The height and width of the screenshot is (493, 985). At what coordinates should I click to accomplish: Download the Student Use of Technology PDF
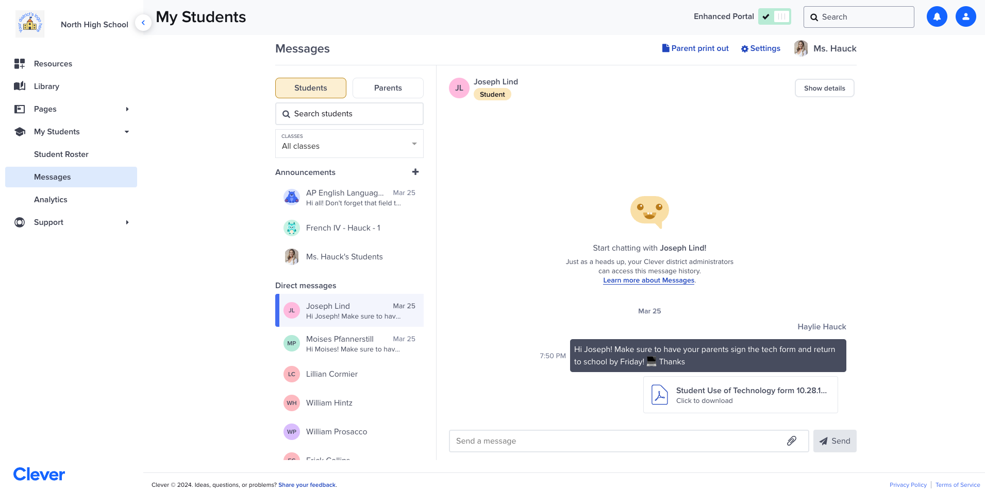click(x=740, y=394)
